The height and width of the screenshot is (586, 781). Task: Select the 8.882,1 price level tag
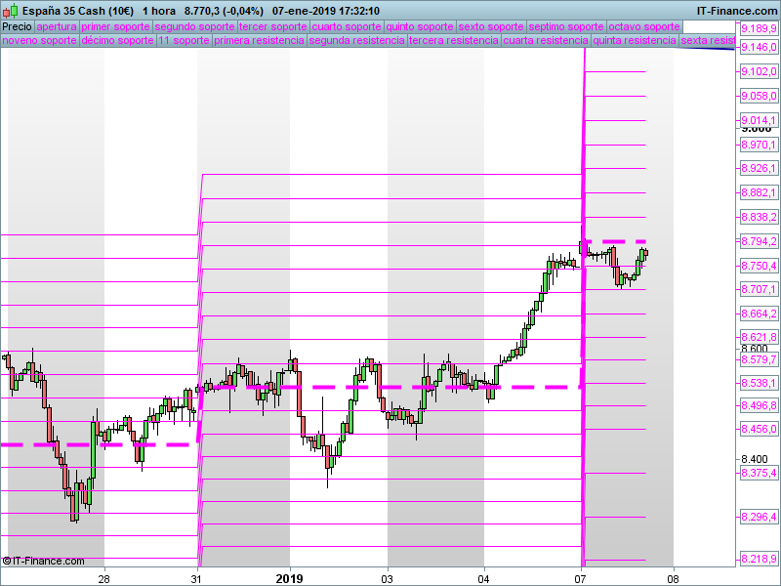tap(759, 192)
